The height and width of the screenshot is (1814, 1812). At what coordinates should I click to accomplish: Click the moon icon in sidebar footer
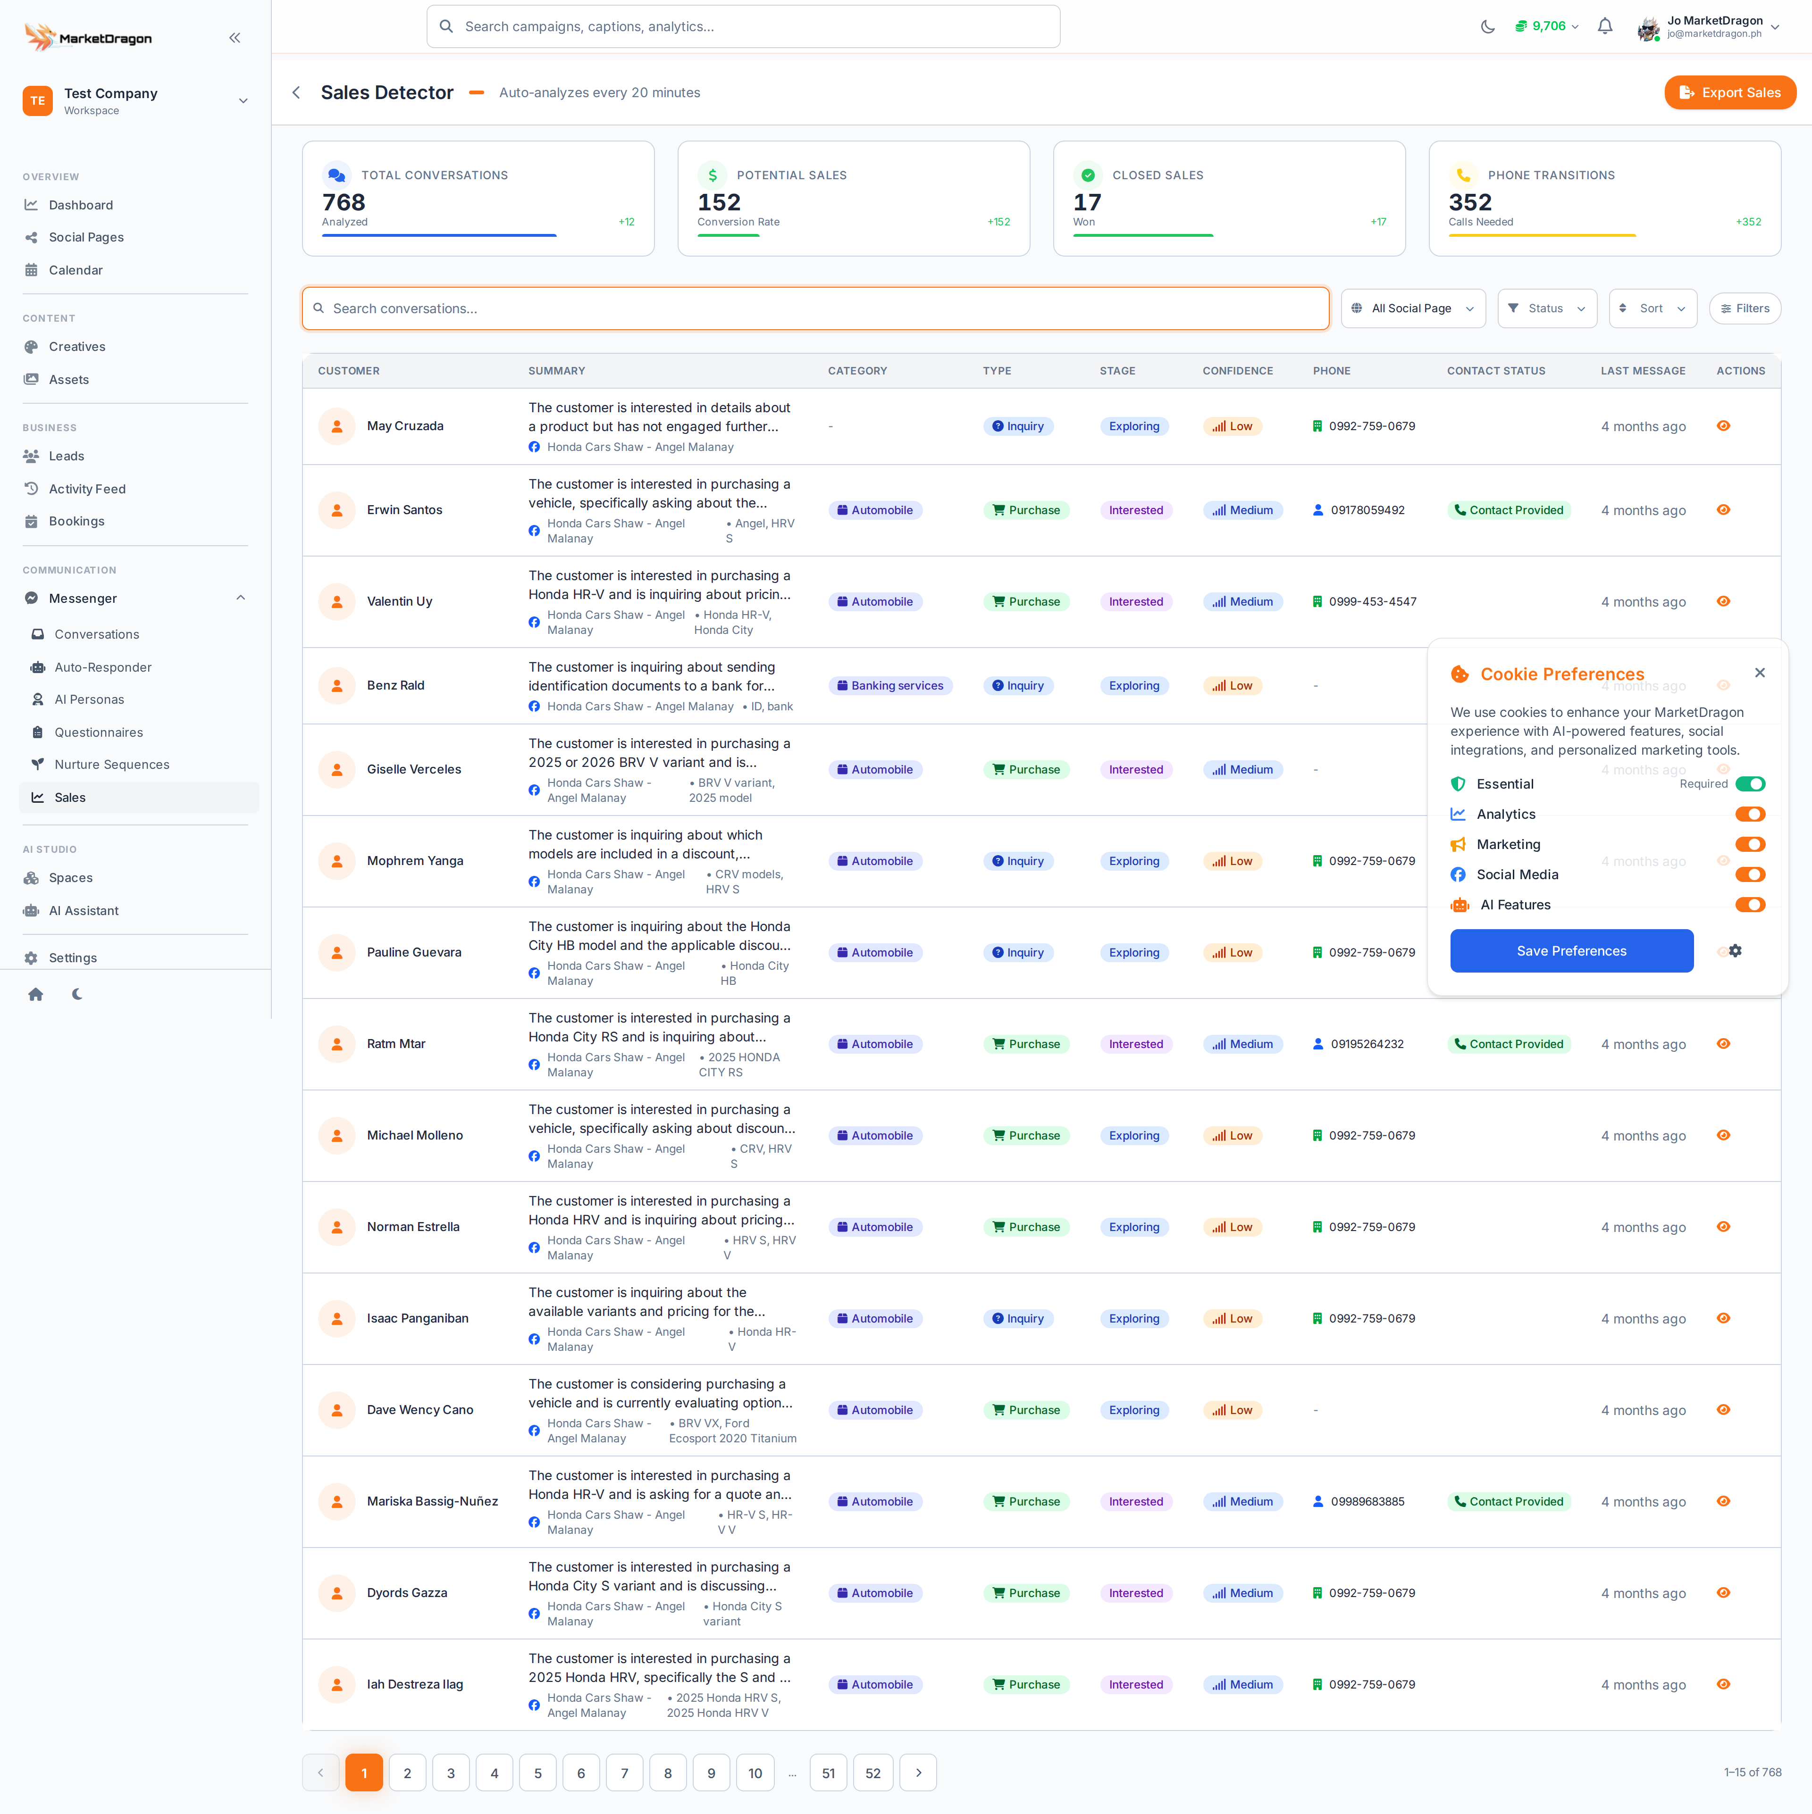[77, 994]
